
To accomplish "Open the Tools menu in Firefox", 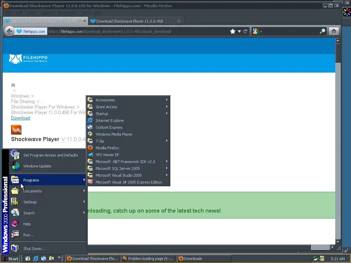I will click(85, 13).
